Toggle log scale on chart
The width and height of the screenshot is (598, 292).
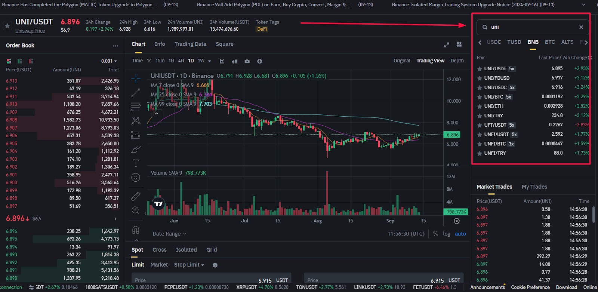[x=447, y=234]
